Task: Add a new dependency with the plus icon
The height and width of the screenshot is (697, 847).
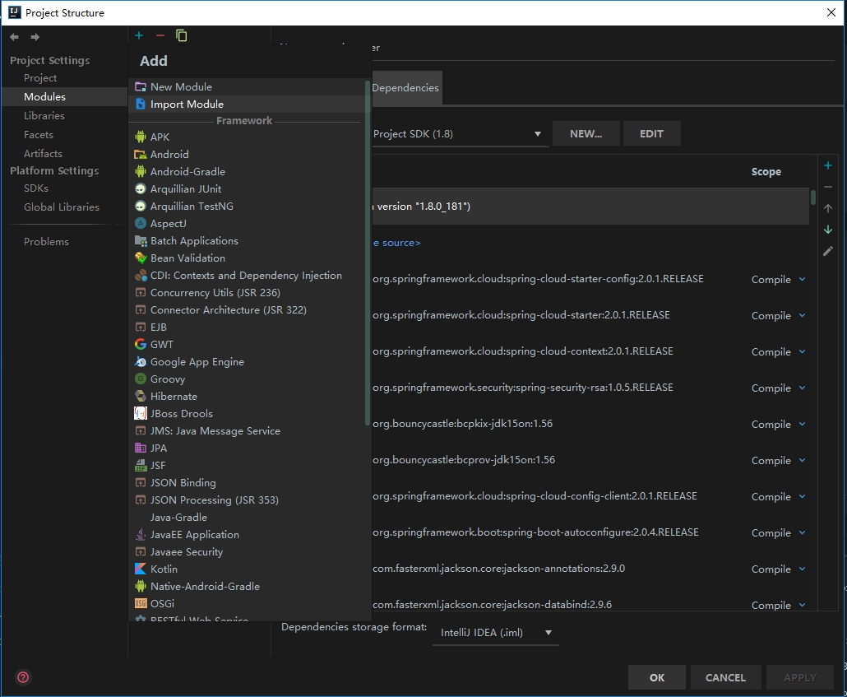Action: (x=828, y=165)
